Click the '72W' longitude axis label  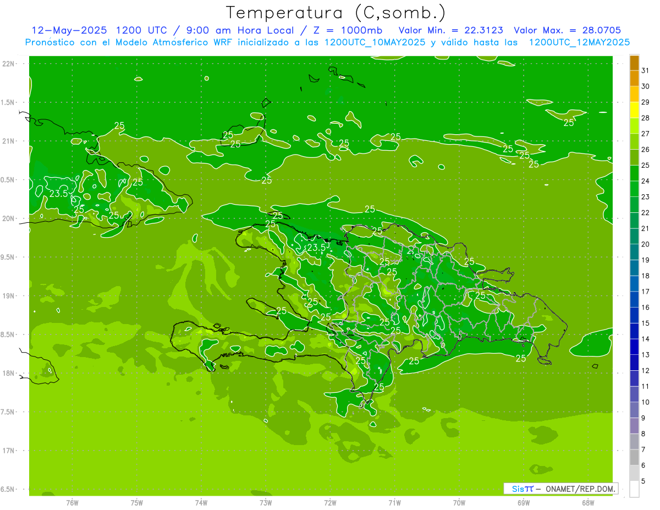coord(330,502)
